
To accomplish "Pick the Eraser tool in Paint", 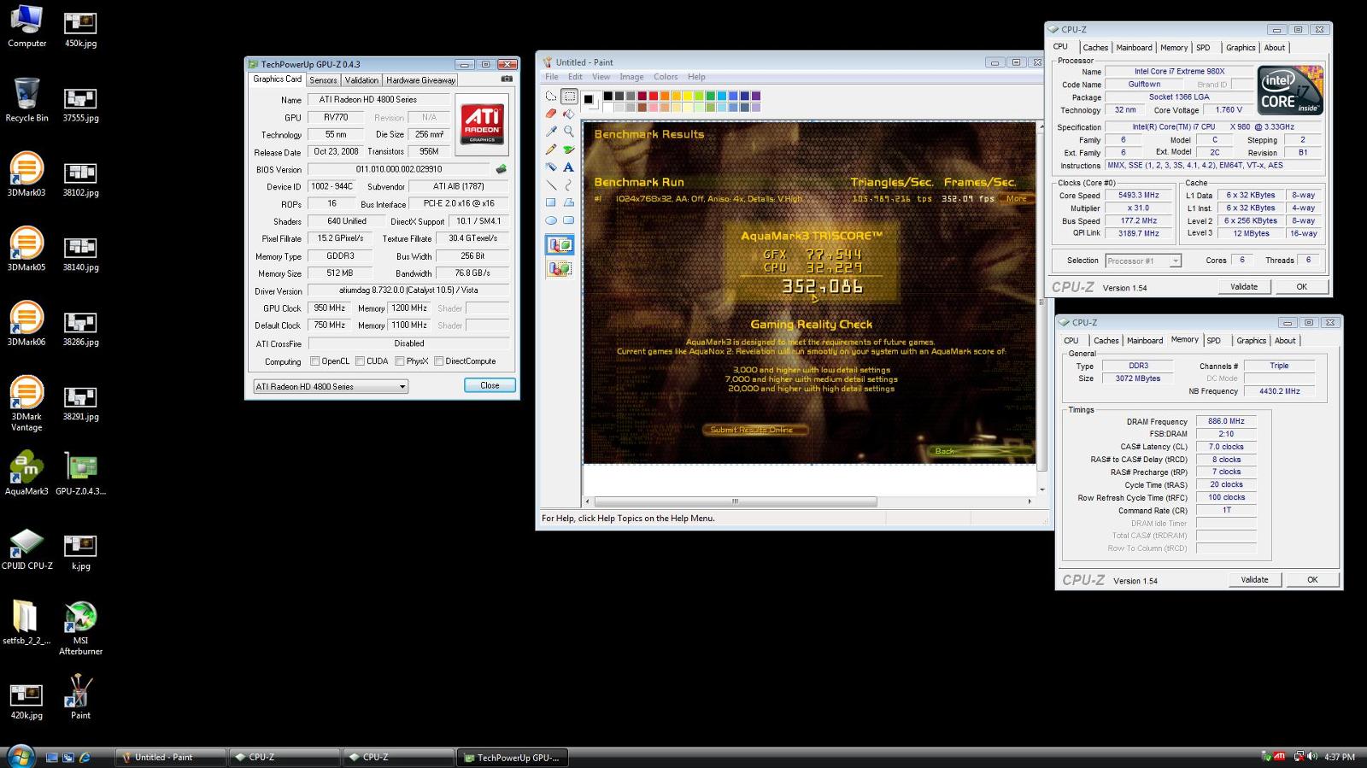I will click(551, 114).
